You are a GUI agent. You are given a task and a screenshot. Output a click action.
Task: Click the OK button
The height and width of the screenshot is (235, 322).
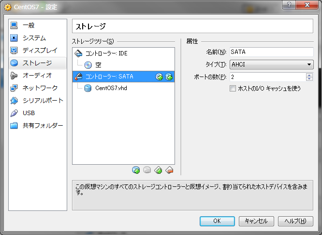click(x=217, y=221)
